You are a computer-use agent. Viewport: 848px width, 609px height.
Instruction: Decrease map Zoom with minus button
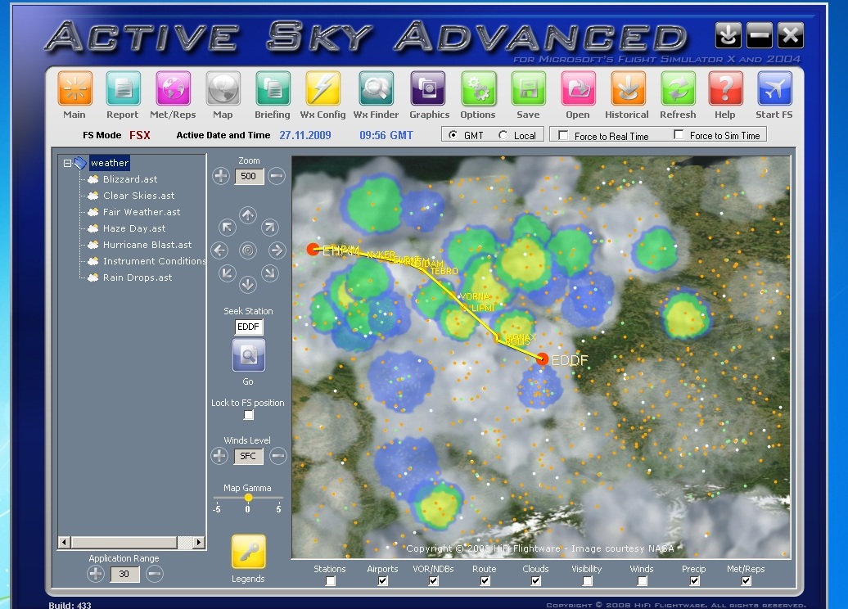coord(277,176)
